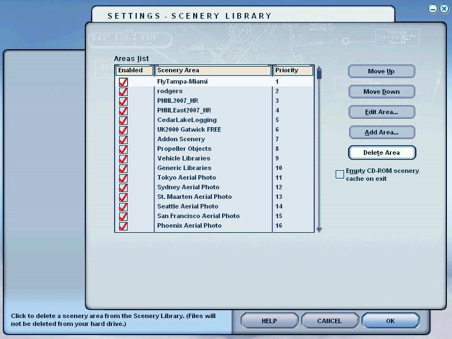Image resolution: width=452 pixels, height=339 pixels.
Task: Select Addon Scenery in the list
Action: click(x=181, y=139)
